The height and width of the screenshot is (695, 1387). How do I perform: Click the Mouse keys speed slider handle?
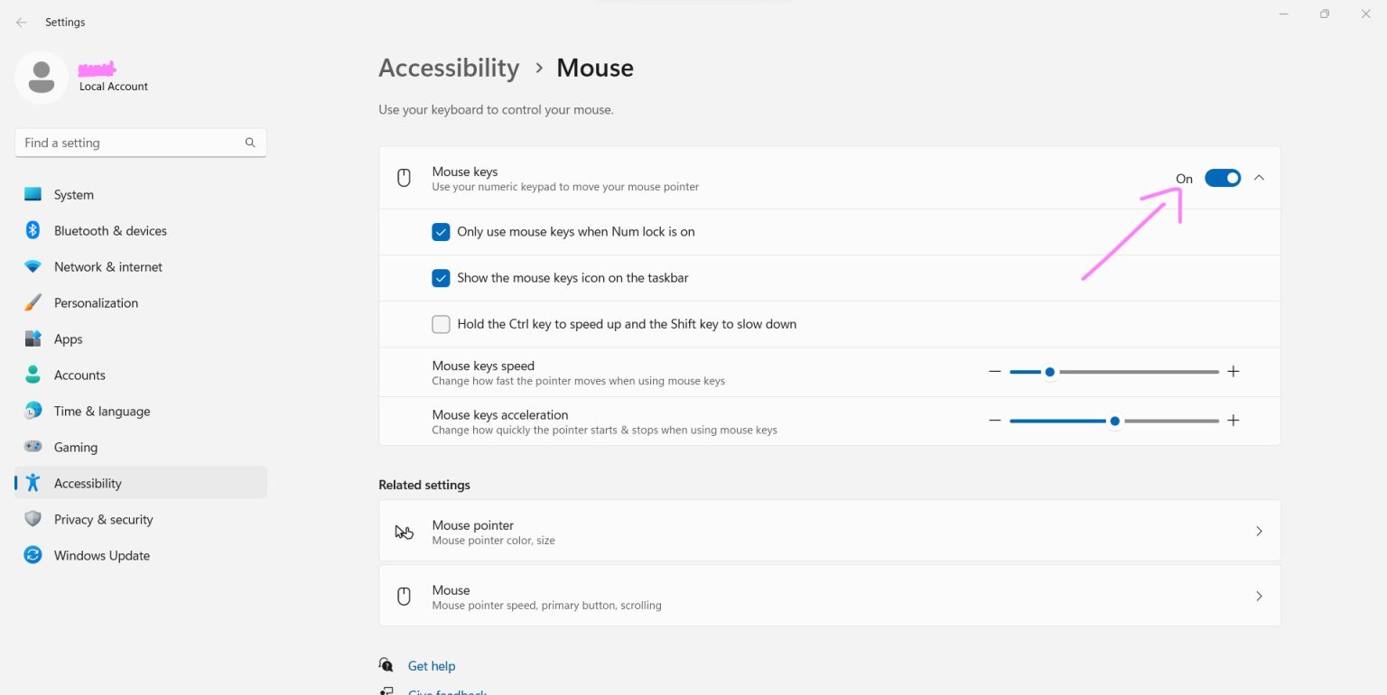[1049, 372]
